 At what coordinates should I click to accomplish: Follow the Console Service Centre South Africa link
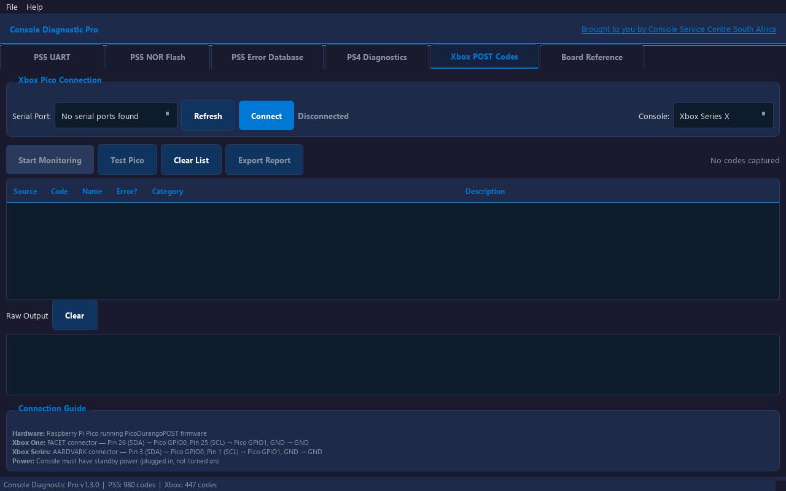(679, 29)
